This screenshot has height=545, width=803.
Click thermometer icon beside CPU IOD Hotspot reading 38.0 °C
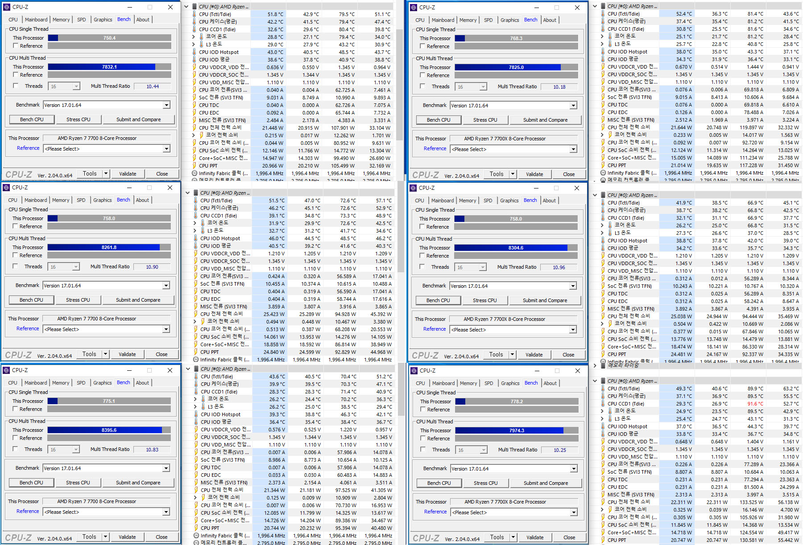coord(603,52)
